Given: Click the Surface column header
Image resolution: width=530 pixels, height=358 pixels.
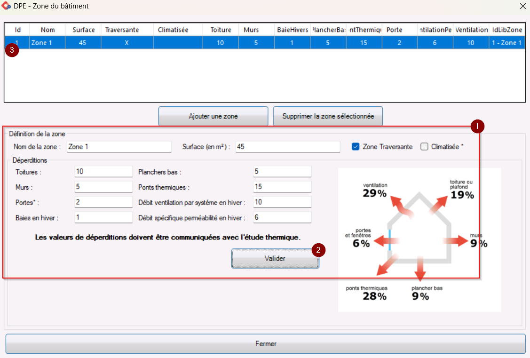Looking at the screenshot, I should 83,30.
